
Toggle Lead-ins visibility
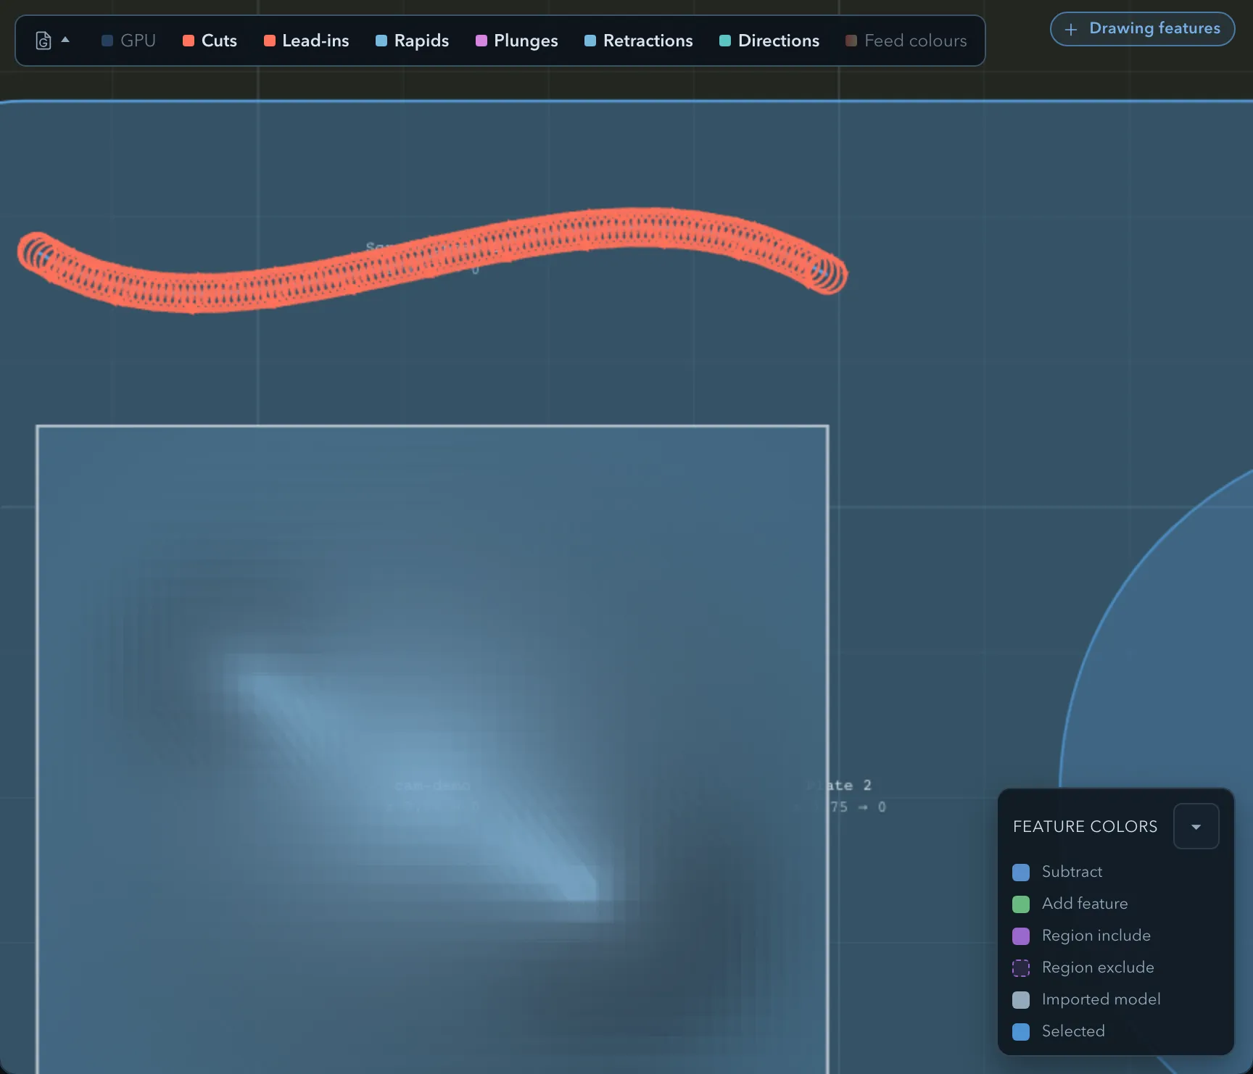[x=306, y=41]
